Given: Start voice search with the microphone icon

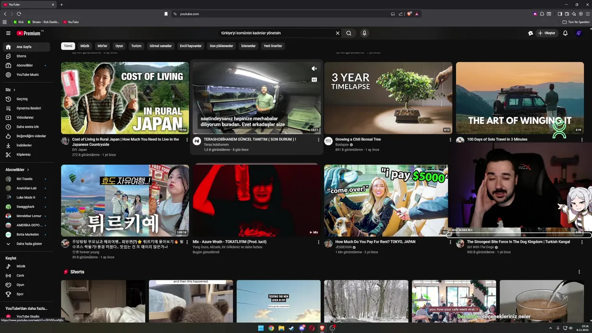Looking at the screenshot, I should tap(364, 33).
